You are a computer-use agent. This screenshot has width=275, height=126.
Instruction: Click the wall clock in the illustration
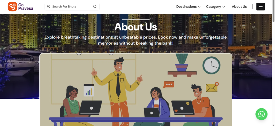tap(211, 66)
